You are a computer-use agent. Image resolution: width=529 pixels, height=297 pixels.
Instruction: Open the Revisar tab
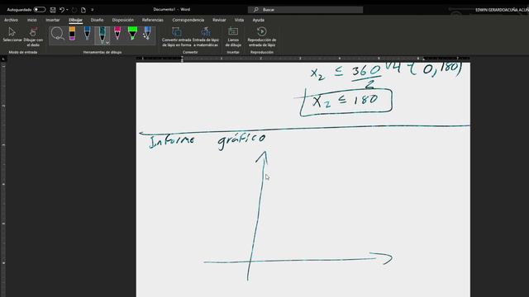tap(219, 20)
